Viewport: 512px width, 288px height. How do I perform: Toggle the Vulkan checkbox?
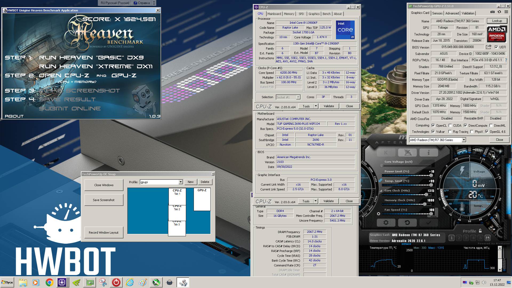[433, 132]
